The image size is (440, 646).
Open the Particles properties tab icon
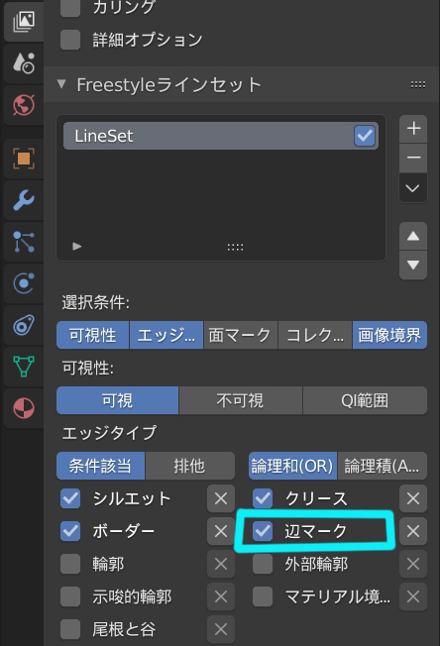pos(24,242)
